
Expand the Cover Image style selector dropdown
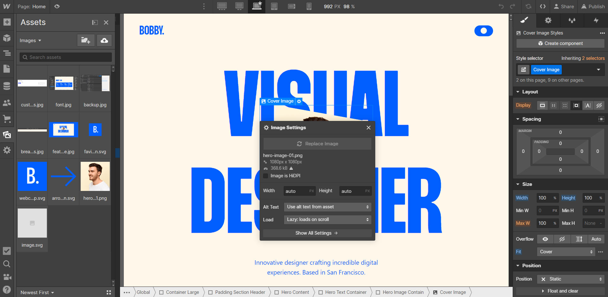click(598, 70)
